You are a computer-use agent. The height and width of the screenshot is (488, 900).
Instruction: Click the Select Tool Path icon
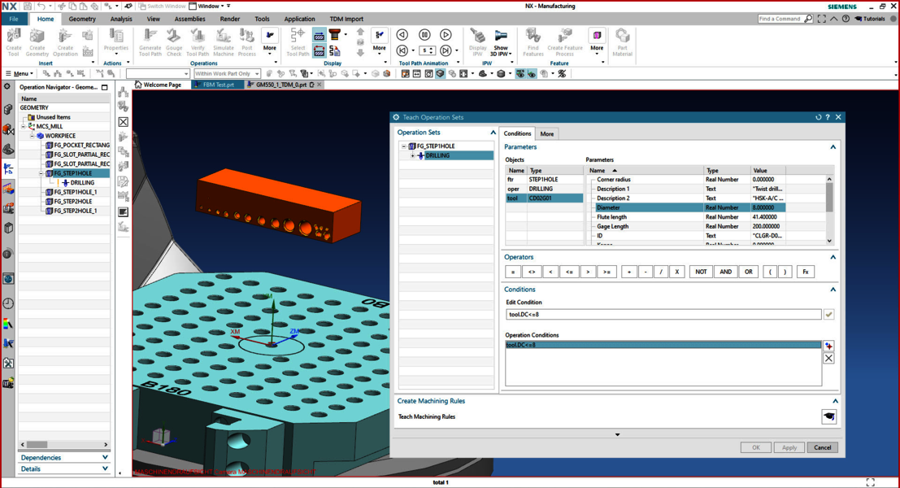[x=298, y=42]
